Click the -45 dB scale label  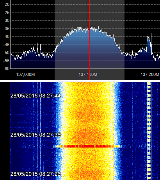[6, 45]
